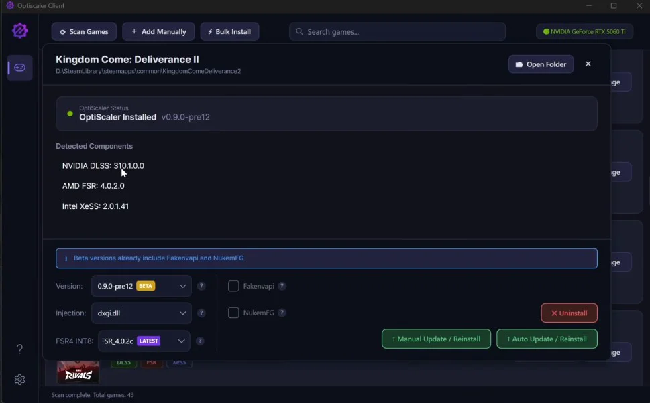This screenshot has height=403, width=650.
Task: Open the settings gear in sidebar
Action: (x=20, y=380)
